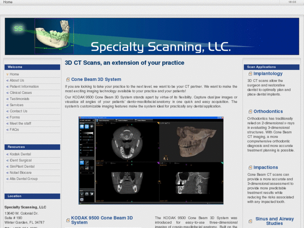Open the Impactions heading link

[x=266, y=167]
